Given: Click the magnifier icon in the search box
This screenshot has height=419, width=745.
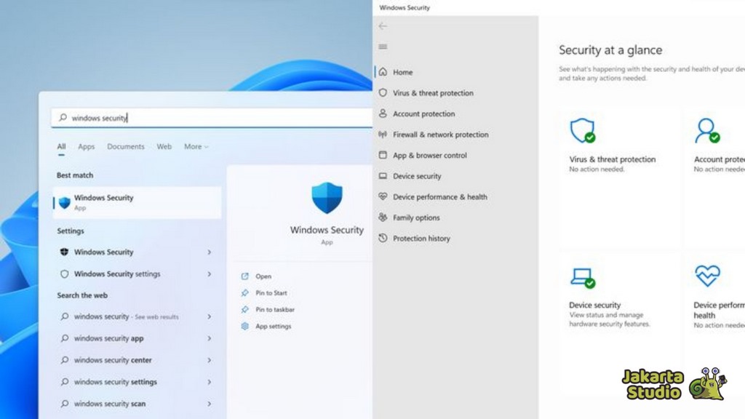Looking at the screenshot, I should (x=63, y=117).
